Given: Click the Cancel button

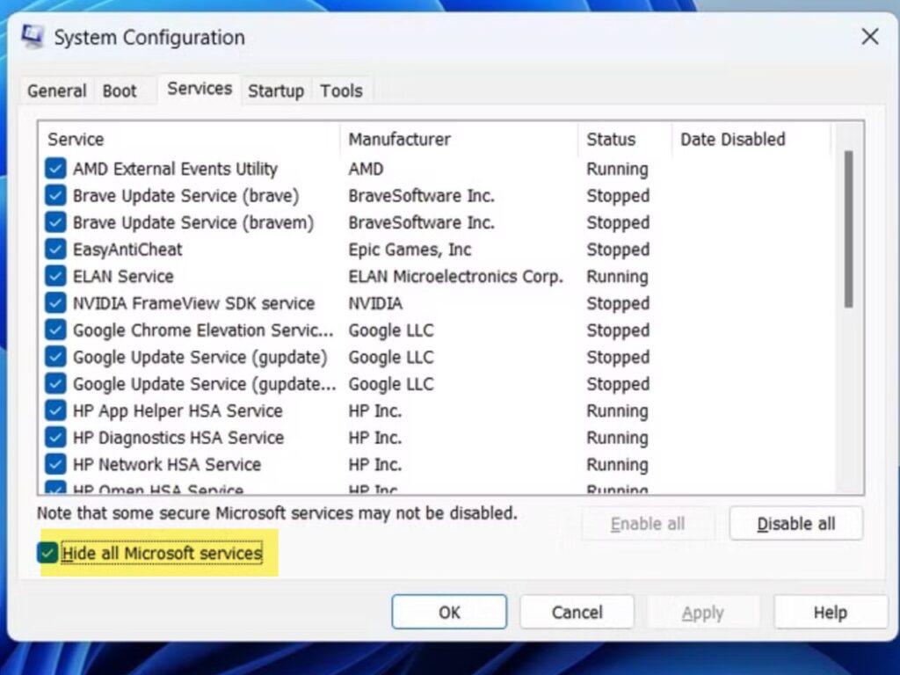Looking at the screenshot, I should click(577, 613).
